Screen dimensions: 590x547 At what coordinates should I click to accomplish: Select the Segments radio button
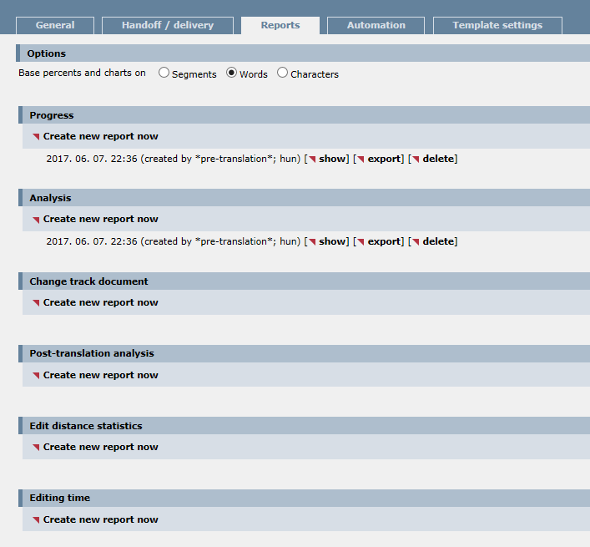(x=164, y=73)
